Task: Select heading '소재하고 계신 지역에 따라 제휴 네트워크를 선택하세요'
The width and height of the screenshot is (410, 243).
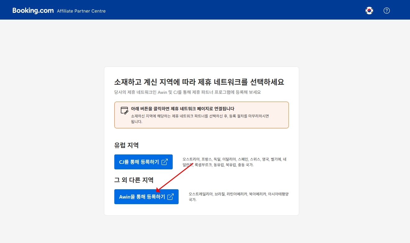Action: click(199, 82)
